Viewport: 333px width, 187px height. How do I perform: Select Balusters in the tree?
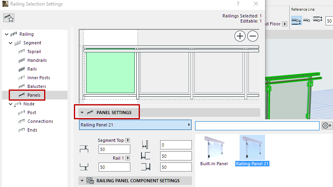point(37,86)
